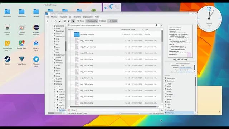The height and width of the screenshot is (129, 229).
Task: Click the forward navigation arrow in Dolphin
Action: (x=52, y=21)
